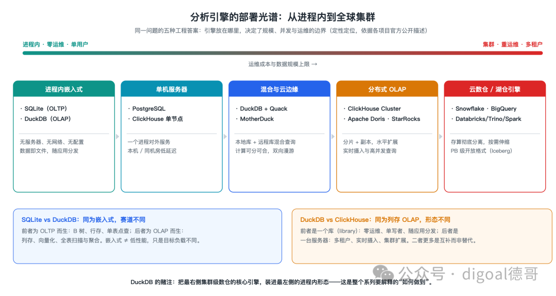This screenshot has width=556, height=296.
Task: Click the heading SQLite vs DuckDB：同为嵌入式
Action: (x=83, y=220)
